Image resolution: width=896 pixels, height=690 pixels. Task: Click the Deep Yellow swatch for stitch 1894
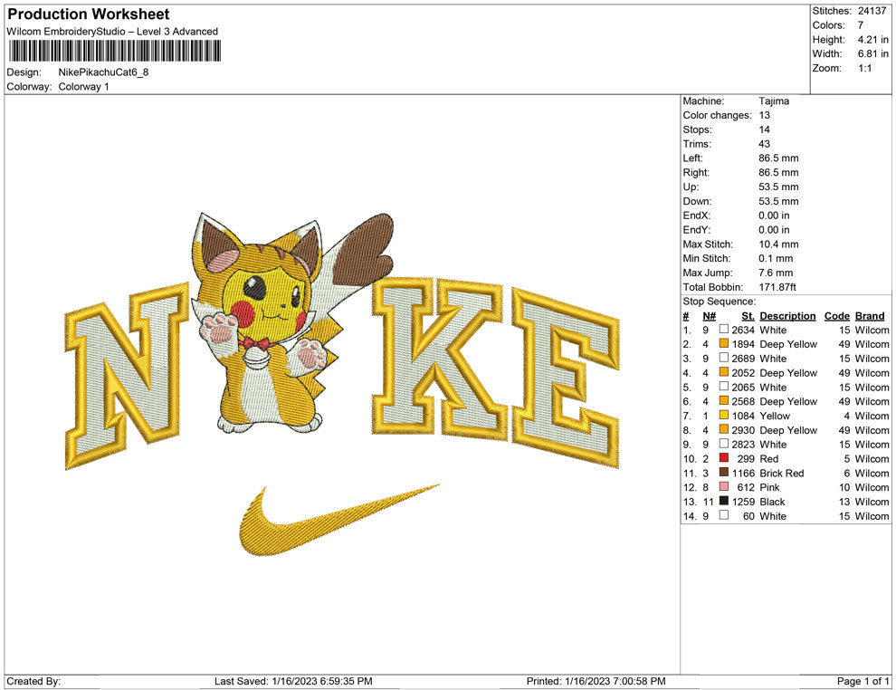point(723,343)
